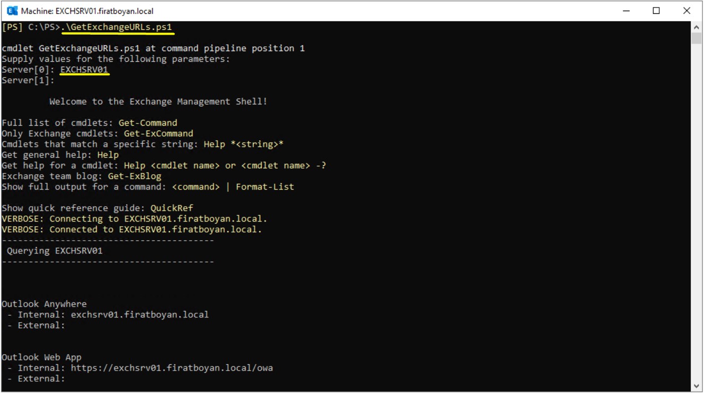
Task: Click the 'Outlook Web App' heading
Action: tap(42, 357)
